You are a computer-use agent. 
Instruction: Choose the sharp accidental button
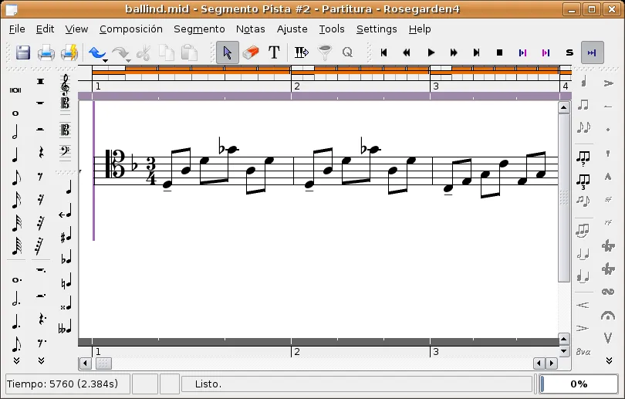(66, 235)
